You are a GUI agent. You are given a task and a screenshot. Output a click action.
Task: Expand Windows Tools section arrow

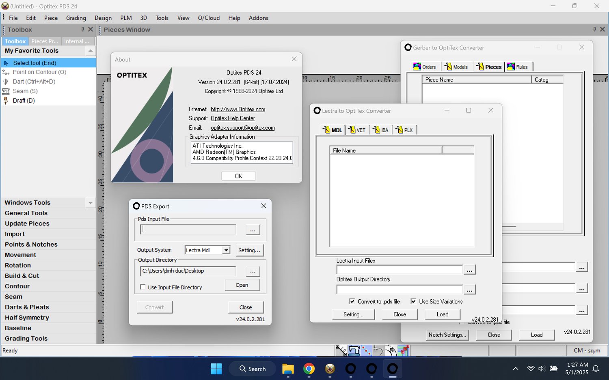[91, 203]
